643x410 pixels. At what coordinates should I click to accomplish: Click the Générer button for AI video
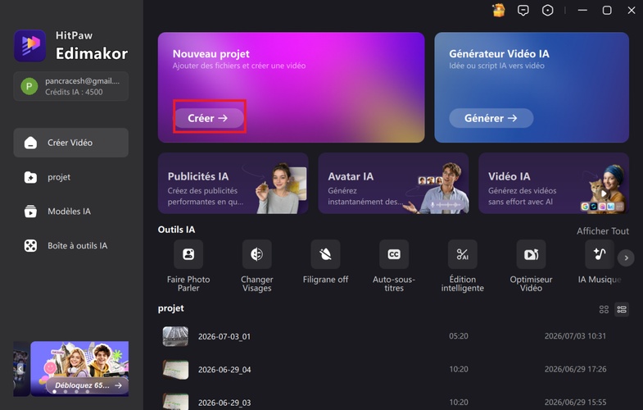(491, 118)
